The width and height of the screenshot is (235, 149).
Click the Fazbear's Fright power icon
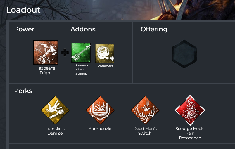click(46, 53)
